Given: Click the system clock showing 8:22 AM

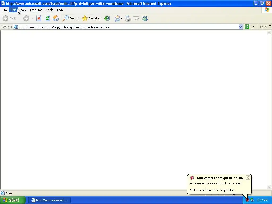Looking at the screenshot, I should click(262, 200).
